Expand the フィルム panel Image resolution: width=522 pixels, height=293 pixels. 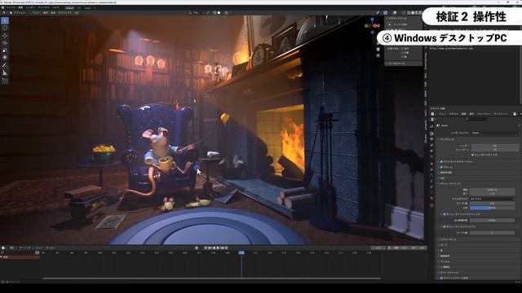(x=445, y=261)
